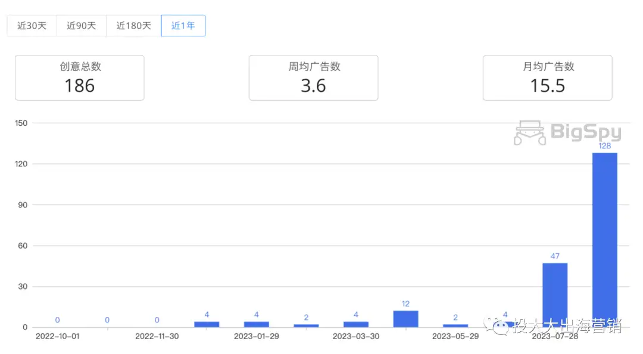Click the bar labeled 12
Image resolution: width=643 pixels, height=354 pixels.
coord(405,319)
